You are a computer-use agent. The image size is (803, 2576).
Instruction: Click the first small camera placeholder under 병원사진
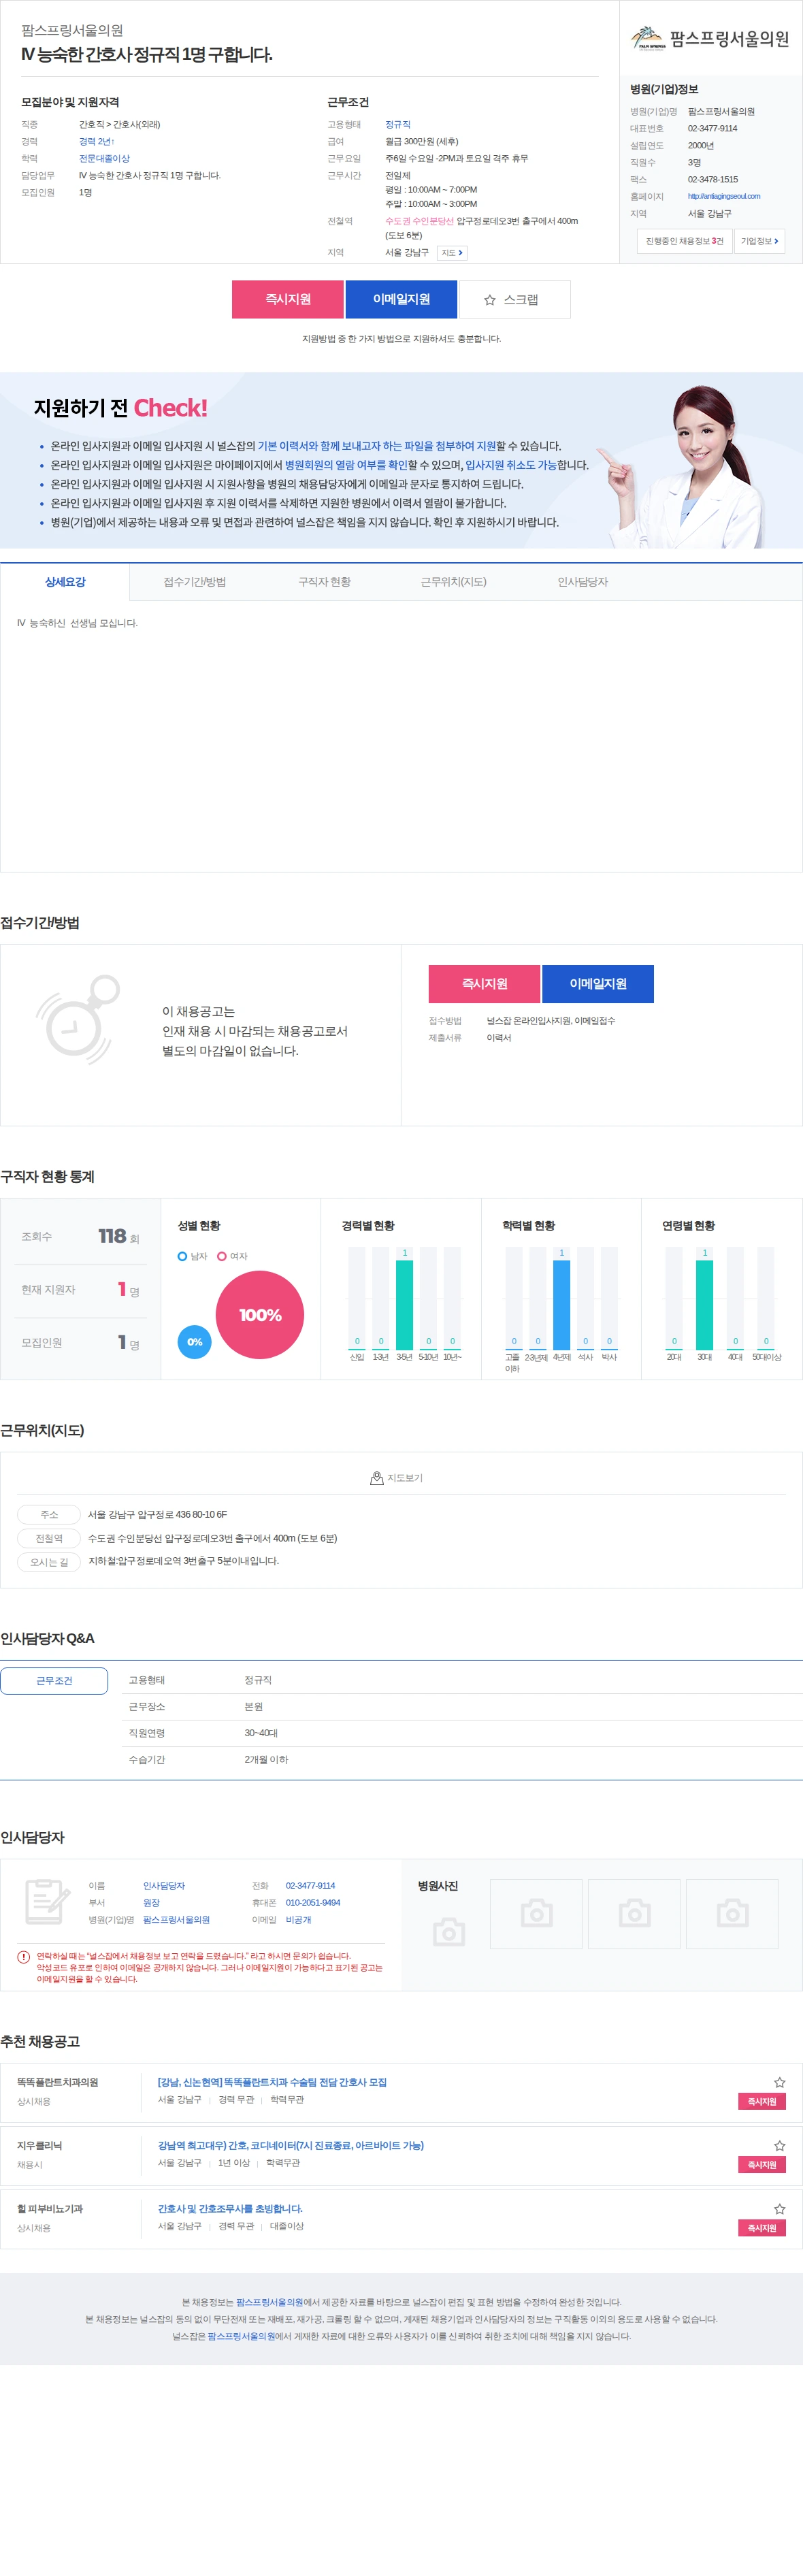pos(449,1932)
